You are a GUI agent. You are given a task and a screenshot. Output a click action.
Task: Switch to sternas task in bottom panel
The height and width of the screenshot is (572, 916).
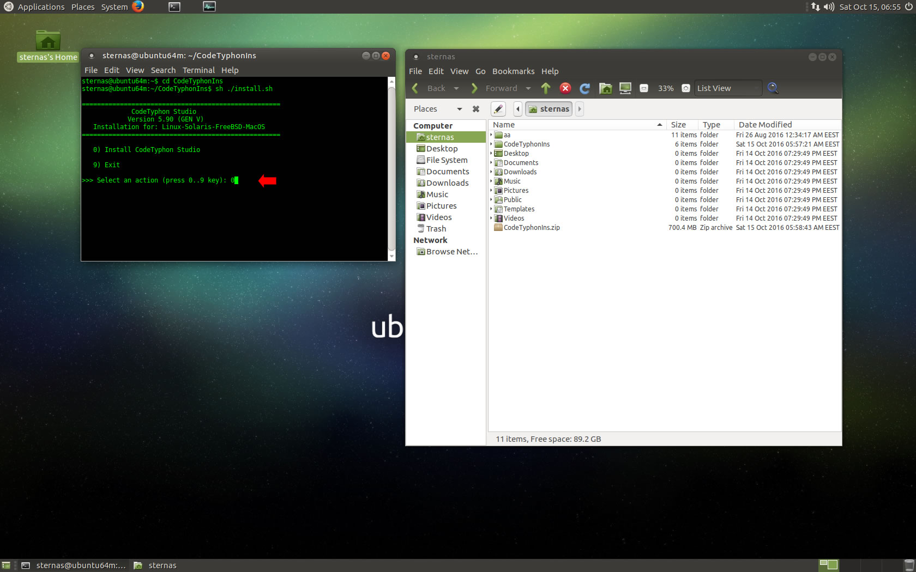(155, 565)
